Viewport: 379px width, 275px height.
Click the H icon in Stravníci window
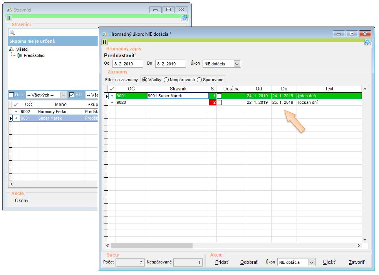(x=9, y=18)
